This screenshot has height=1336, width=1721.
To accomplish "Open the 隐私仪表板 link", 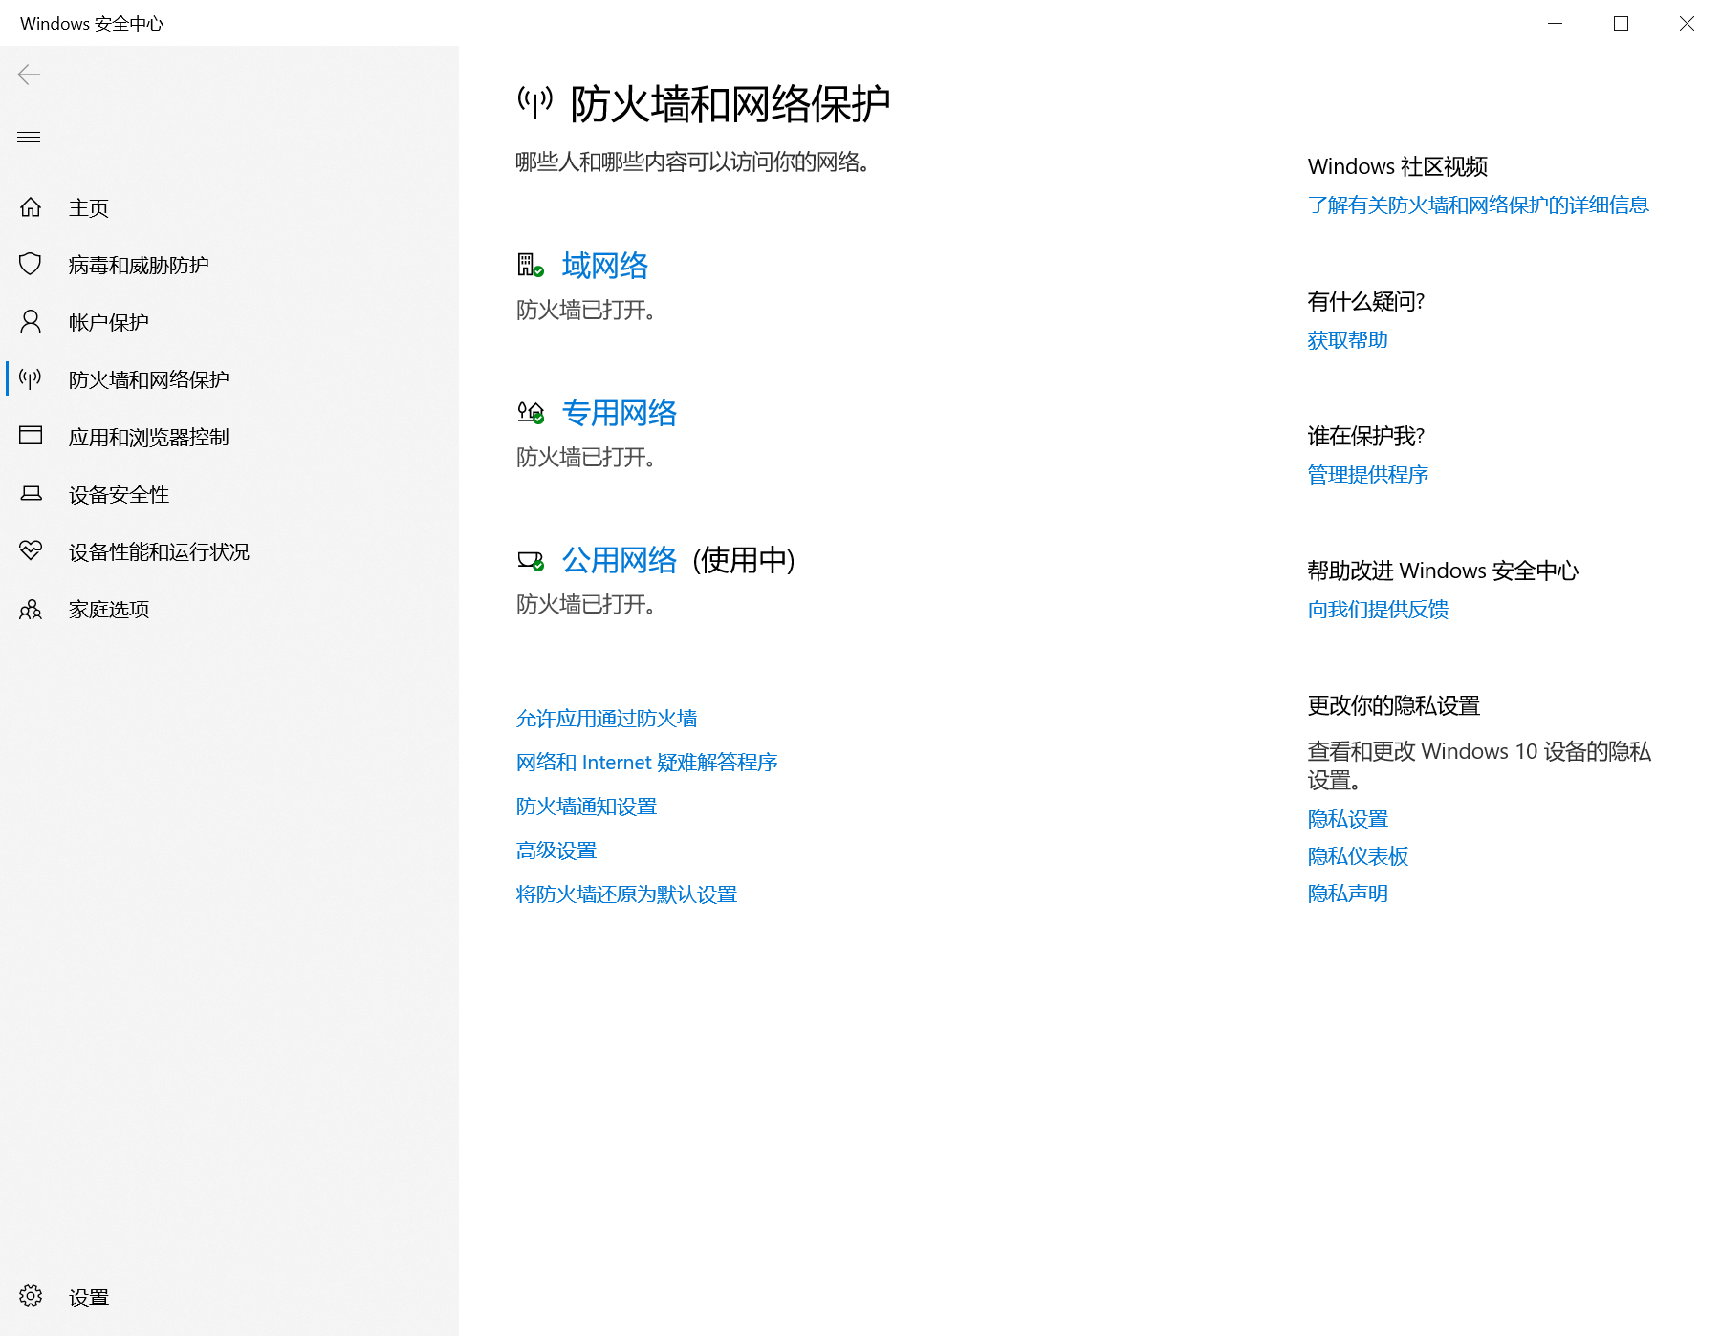I will (x=1358, y=856).
